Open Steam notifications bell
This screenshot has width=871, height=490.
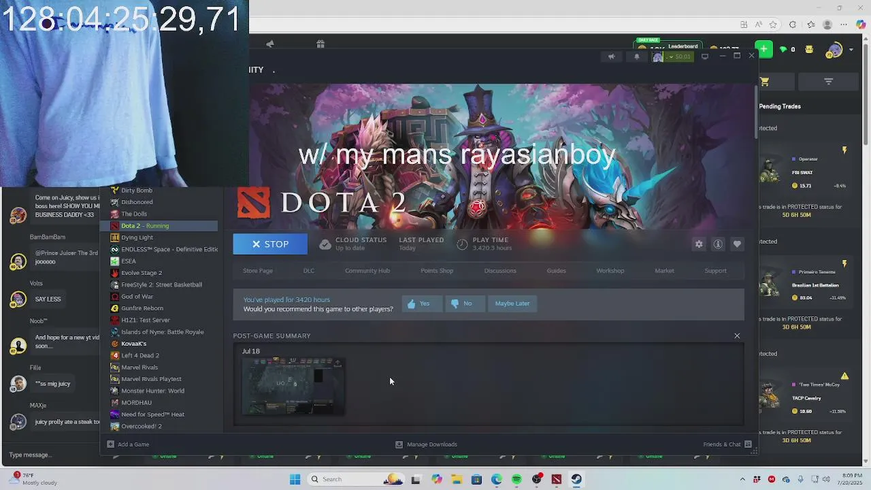pyautogui.click(x=637, y=56)
